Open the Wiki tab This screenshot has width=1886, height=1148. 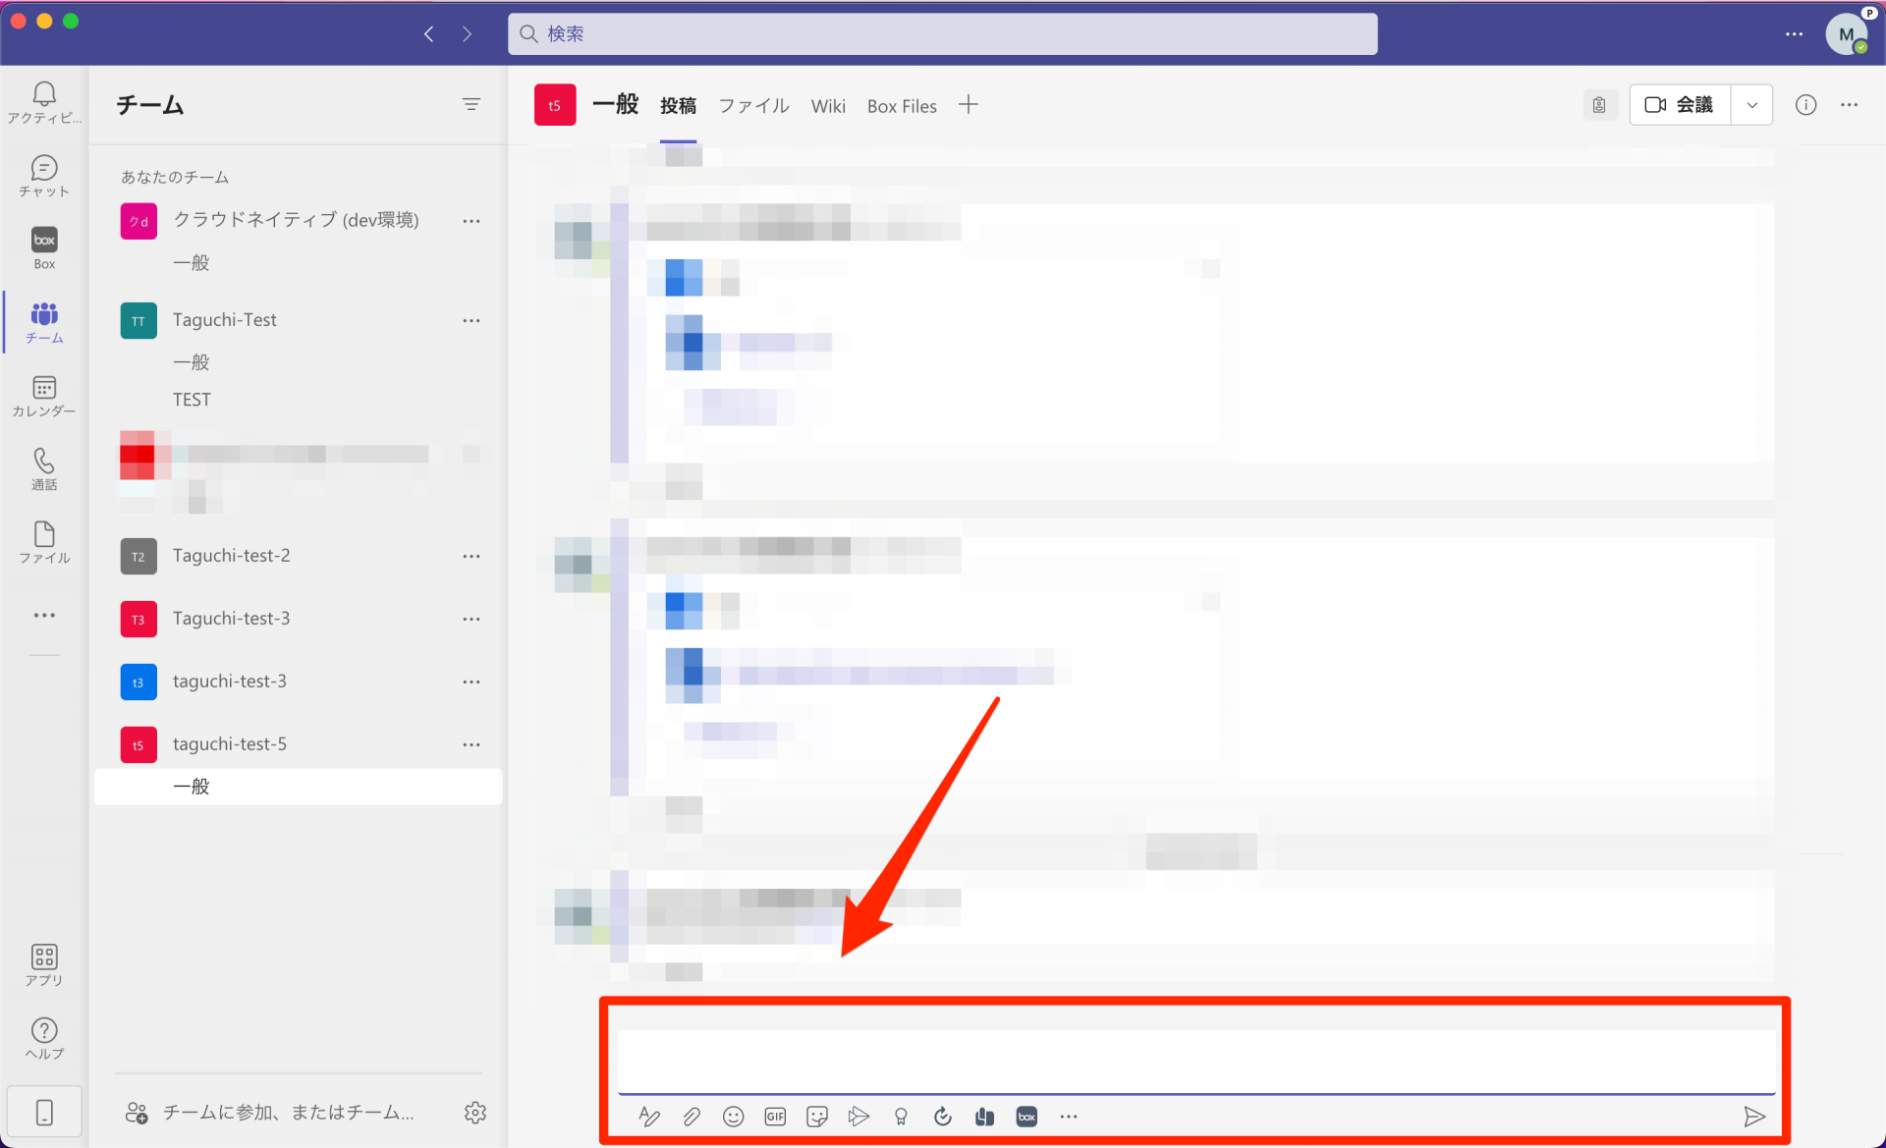[x=828, y=105]
